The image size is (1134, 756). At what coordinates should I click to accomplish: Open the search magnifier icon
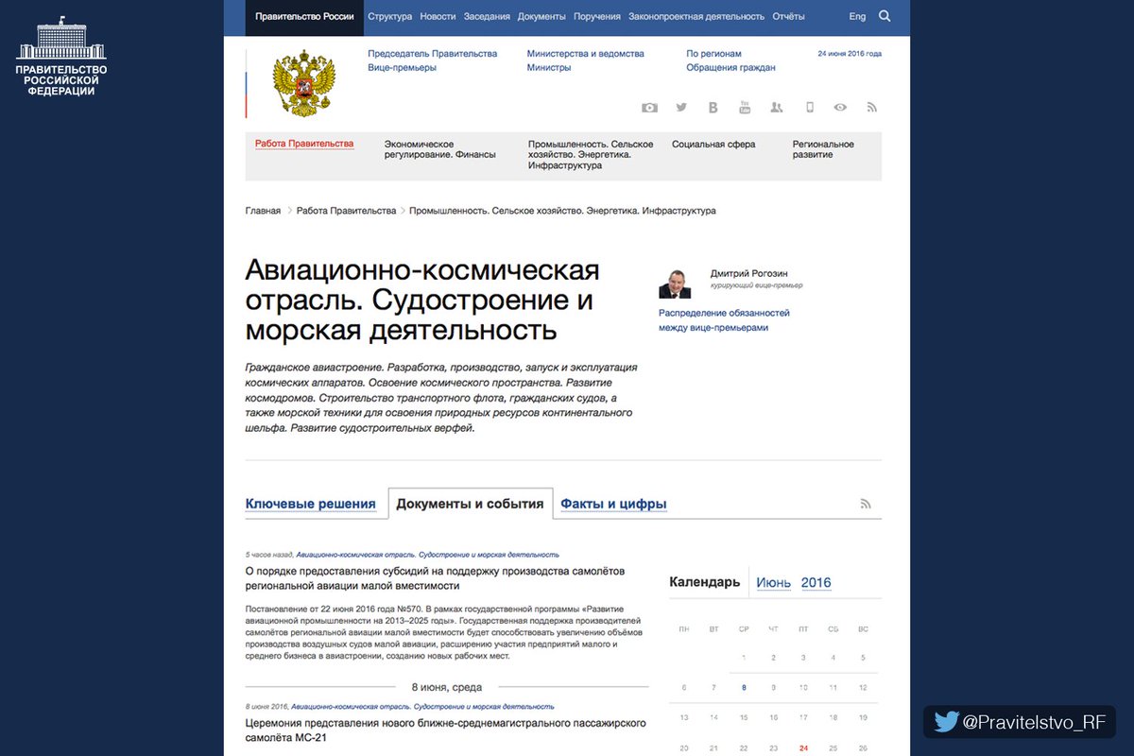pos(885,16)
